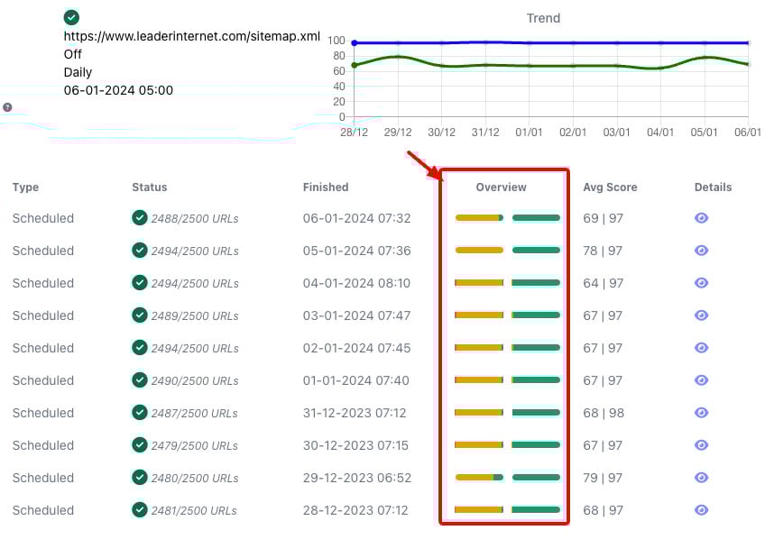Screen dimensions: 765x539
Task: Click the Finished column header
Action: (x=326, y=187)
